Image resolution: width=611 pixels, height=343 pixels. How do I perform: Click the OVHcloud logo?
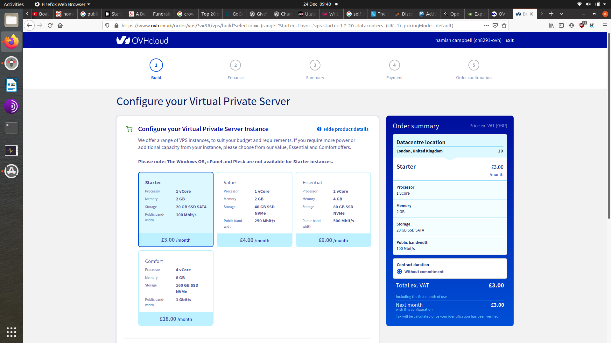click(142, 40)
